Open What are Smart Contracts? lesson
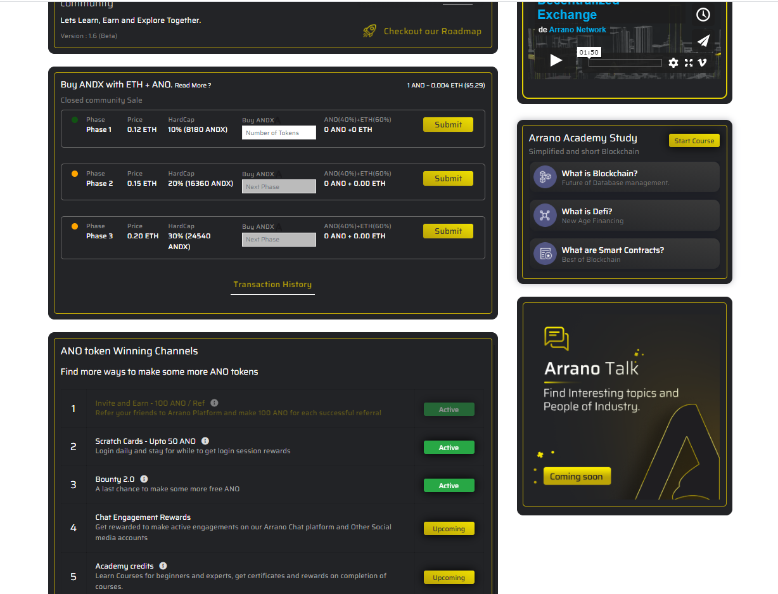This screenshot has width=778, height=594. point(624,254)
